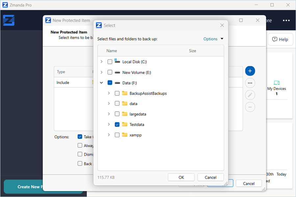Image resolution: width=296 pixels, height=197 pixels.
Task: Click the My Devices icon
Action: [x=276, y=83]
